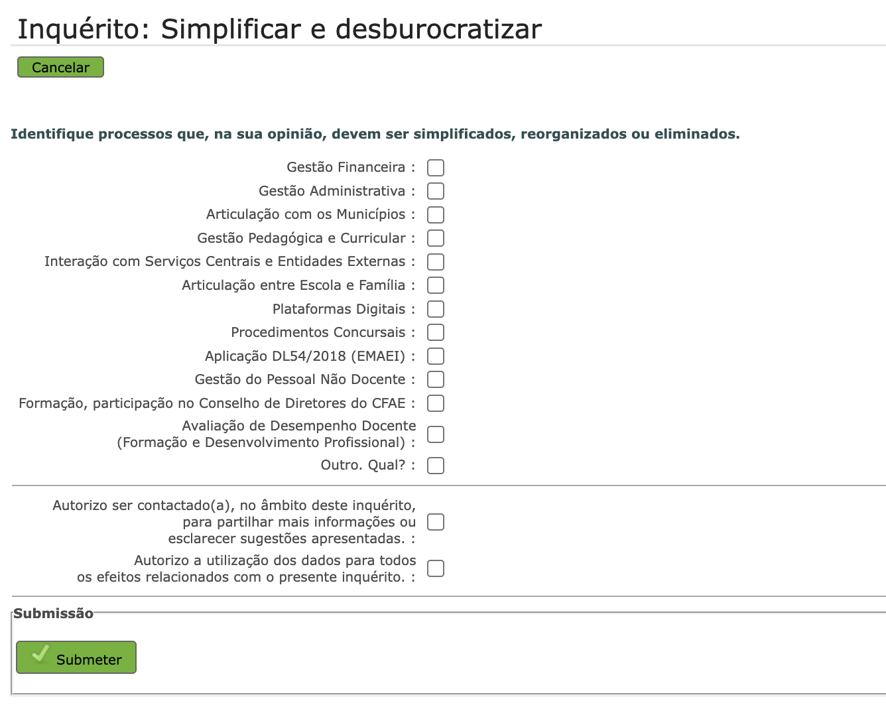Tick Articulação entre Escola e Família

pyautogui.click(x=436, y=285)
